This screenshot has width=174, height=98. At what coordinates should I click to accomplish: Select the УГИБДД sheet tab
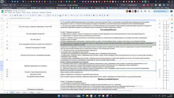coord(32,93)
